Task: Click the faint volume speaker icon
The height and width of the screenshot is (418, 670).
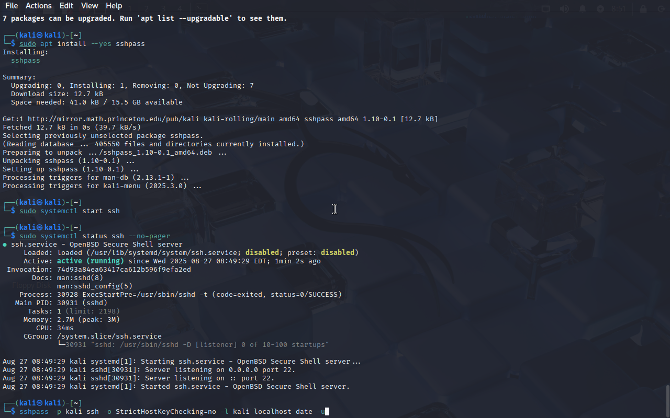Action: pos(564,8)
